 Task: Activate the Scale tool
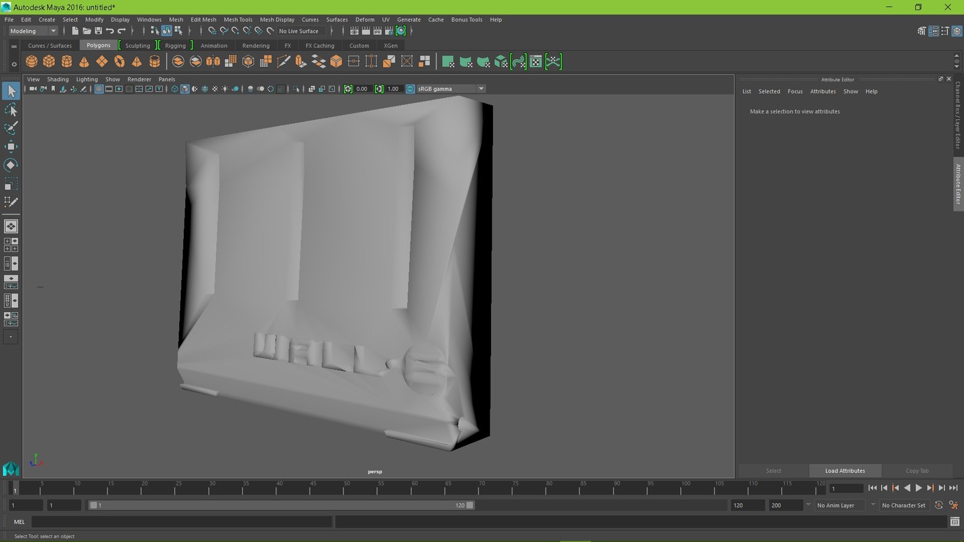pyautogui.click(x=11, y=184)
